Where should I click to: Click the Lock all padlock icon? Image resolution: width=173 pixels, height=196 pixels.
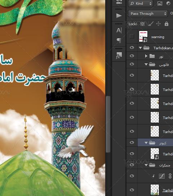[167, 24]
